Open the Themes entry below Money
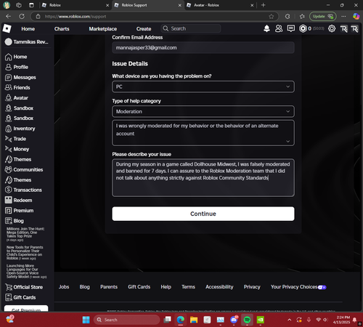The height and width of the screenshot is (327, 363). (x=18, y=159)
